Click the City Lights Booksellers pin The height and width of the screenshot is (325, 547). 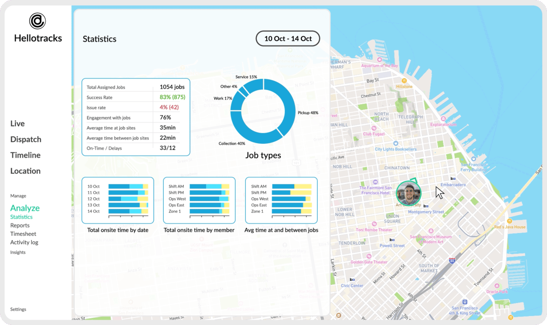[396, 143]
